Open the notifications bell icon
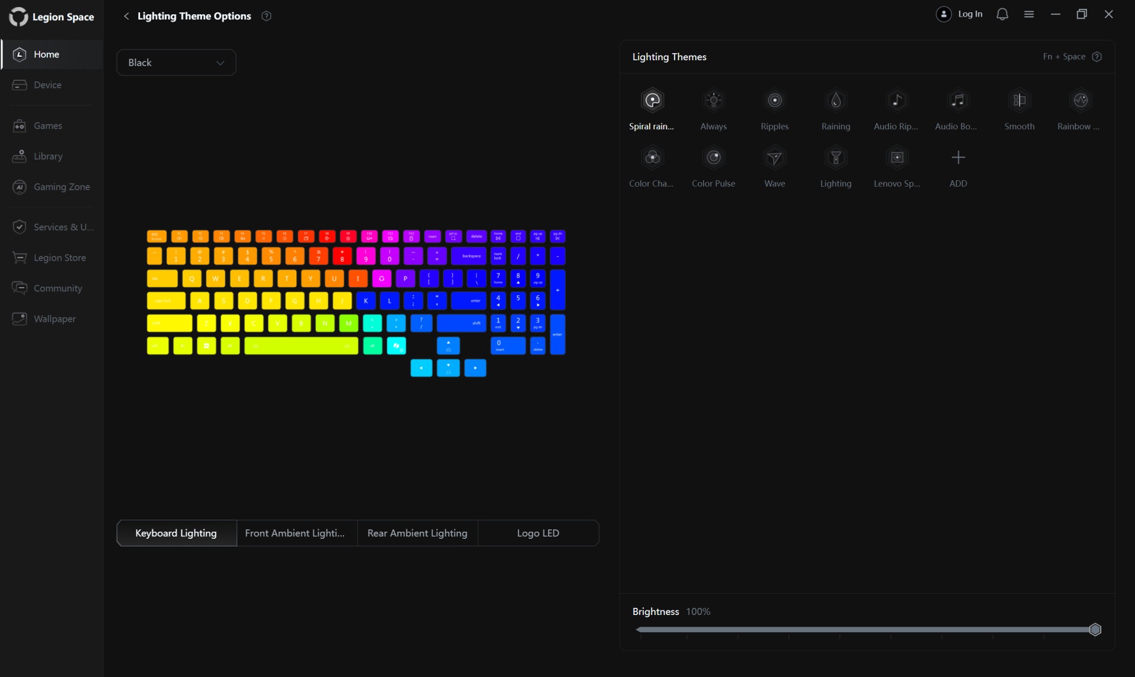The image size is (1135, 677). [x=1002, y=14]
